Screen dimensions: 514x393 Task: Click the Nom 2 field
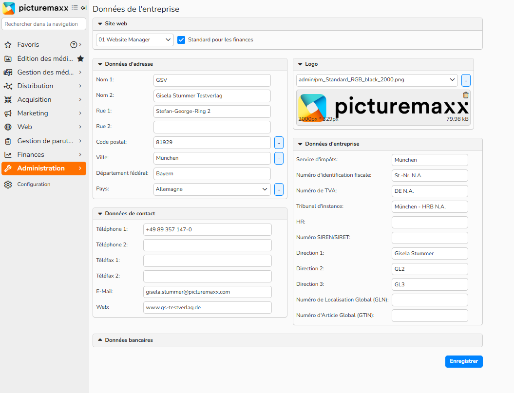[x=212, y=96]
